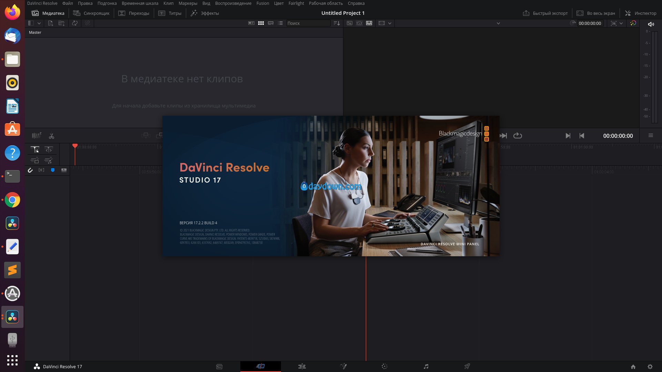
Task: Toggle the blue marker flag button
Action: [53, 170]
